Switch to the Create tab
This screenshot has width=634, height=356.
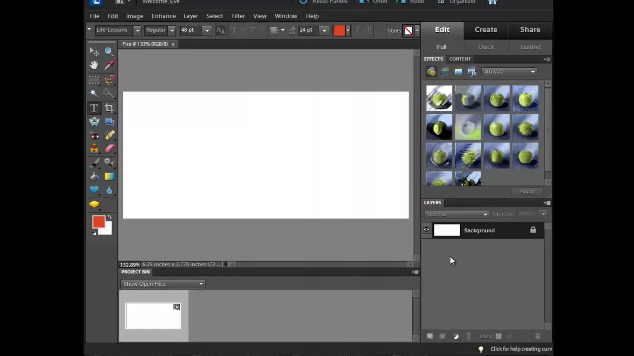(486, 30)
